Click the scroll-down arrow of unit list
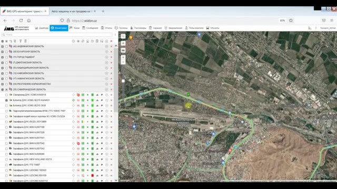The height and width of the screenshot is (189, 337). click(x=116, y=180)
